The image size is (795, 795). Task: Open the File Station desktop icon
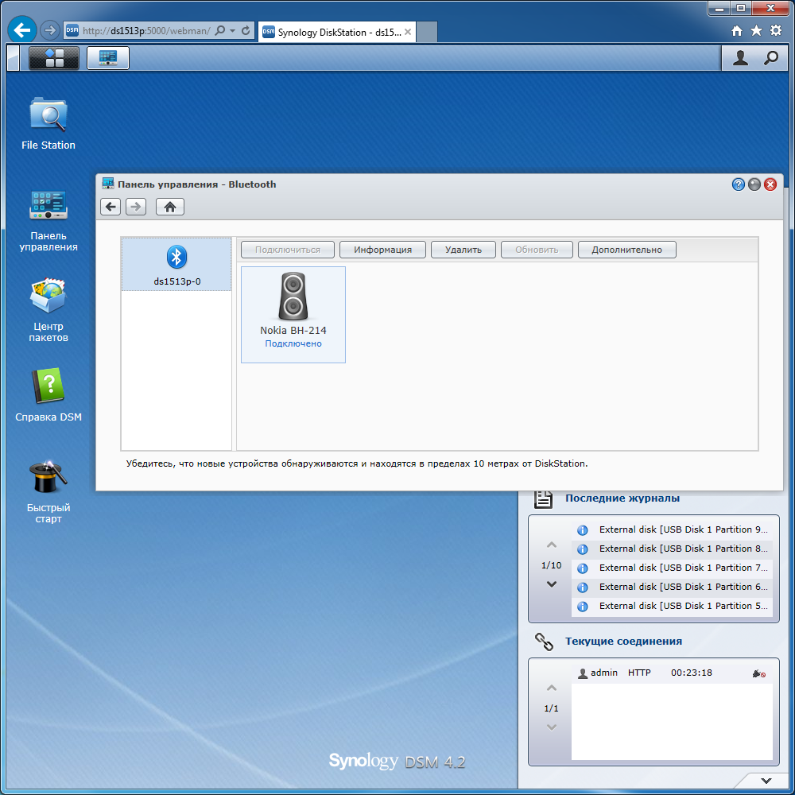point(48,124)
